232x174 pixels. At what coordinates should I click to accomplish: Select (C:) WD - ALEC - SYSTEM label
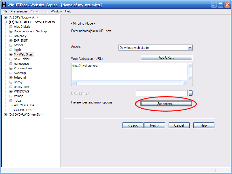pyautogui.click(x=32, y=22)
